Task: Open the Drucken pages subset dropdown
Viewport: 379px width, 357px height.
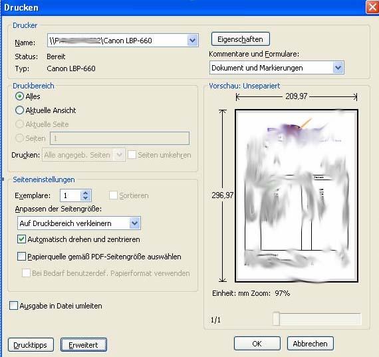Action: (84, 155)
